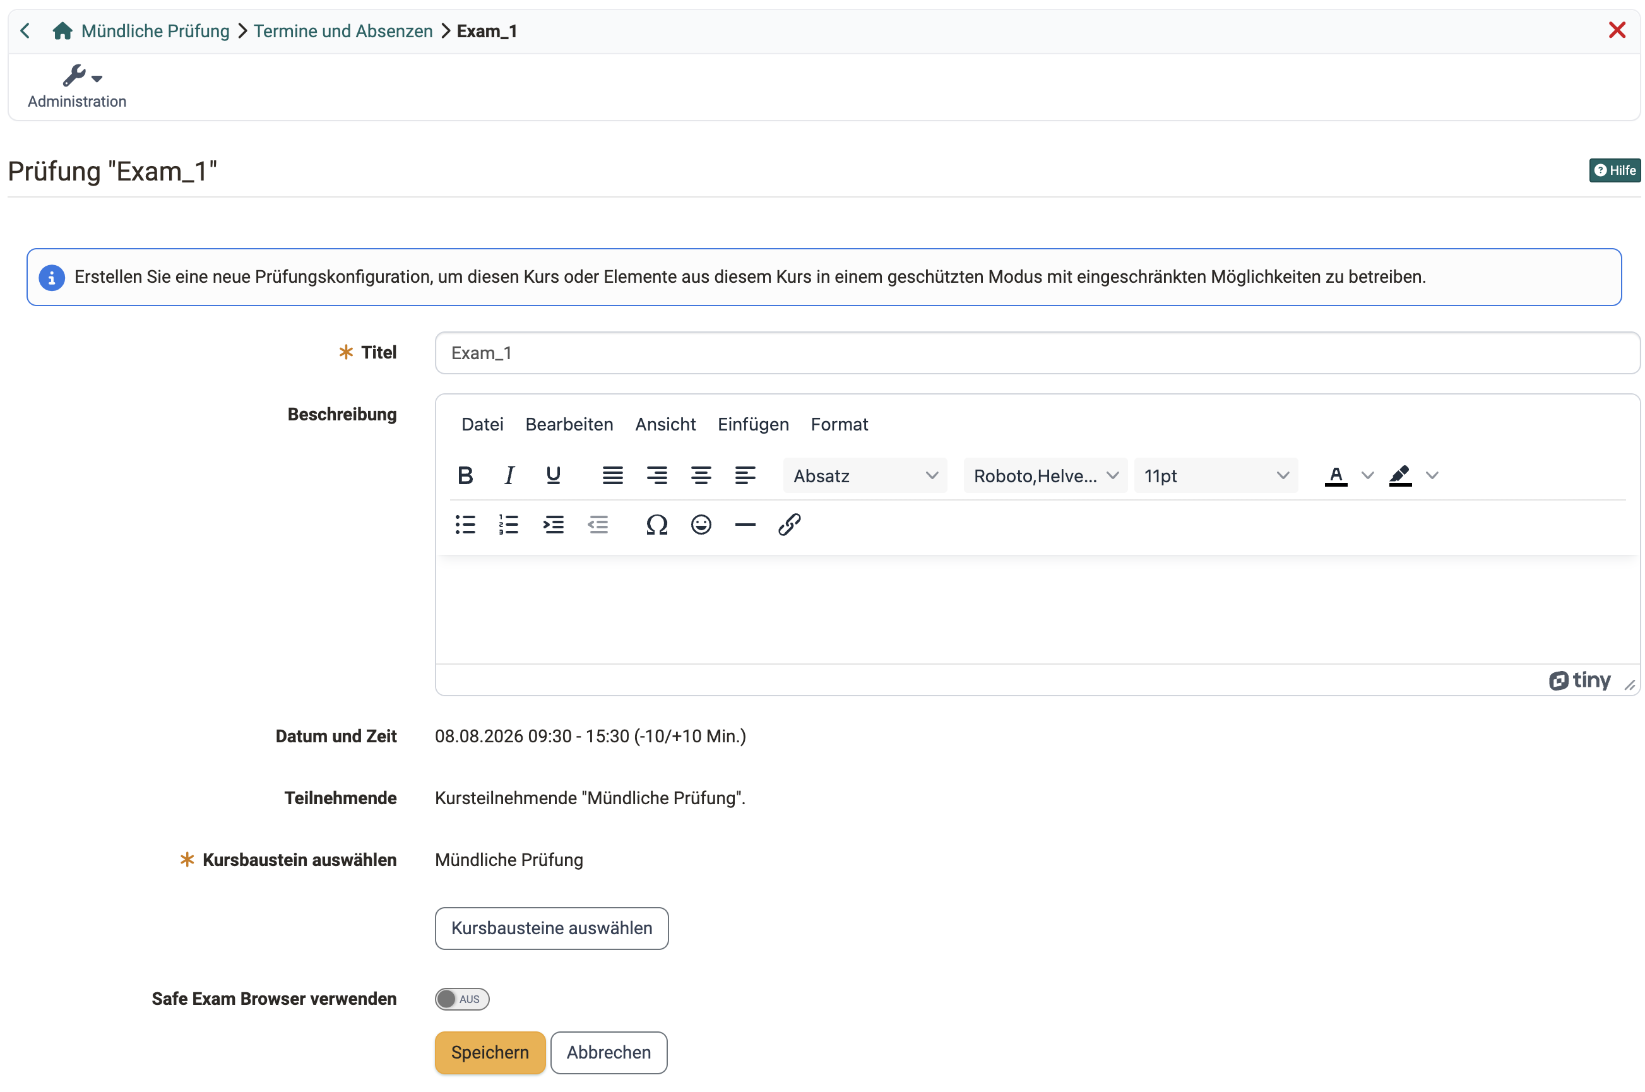Open special characters (Omega) dialog
Screen dimensions: 1645x1092
(656, 524)
